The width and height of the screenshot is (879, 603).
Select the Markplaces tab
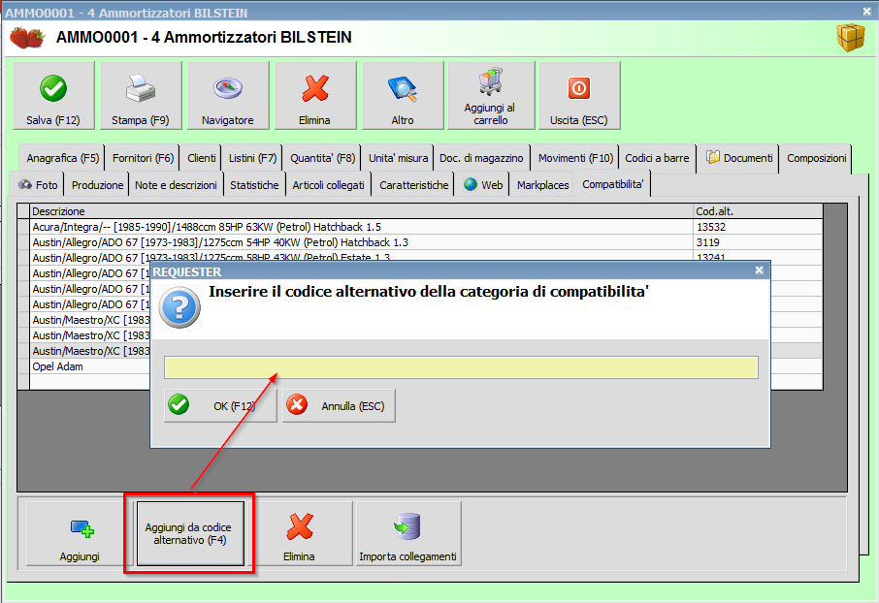click(542, 185)
